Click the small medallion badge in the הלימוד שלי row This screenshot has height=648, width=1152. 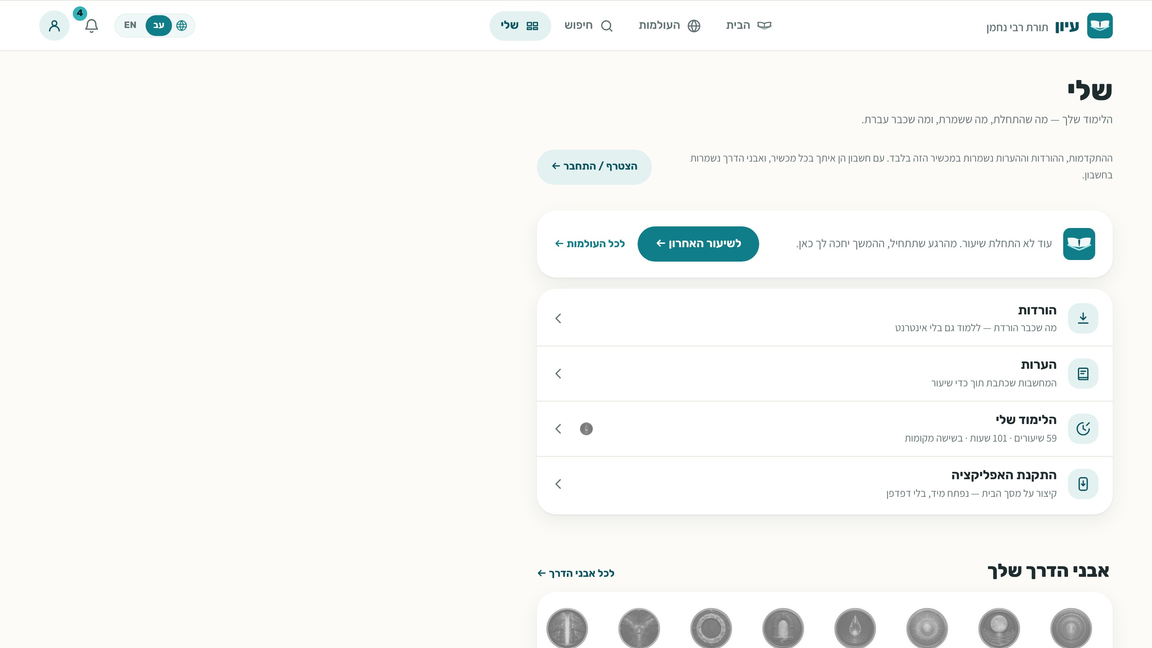(586, 429)
